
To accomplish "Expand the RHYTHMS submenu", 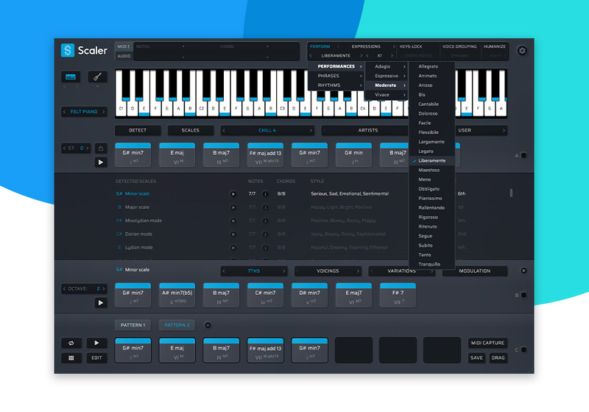I will coord(336,85).
